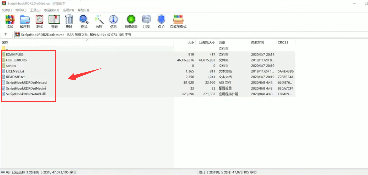
Task: Click the ASI 文件 type cell
Action: pos(225,82)
